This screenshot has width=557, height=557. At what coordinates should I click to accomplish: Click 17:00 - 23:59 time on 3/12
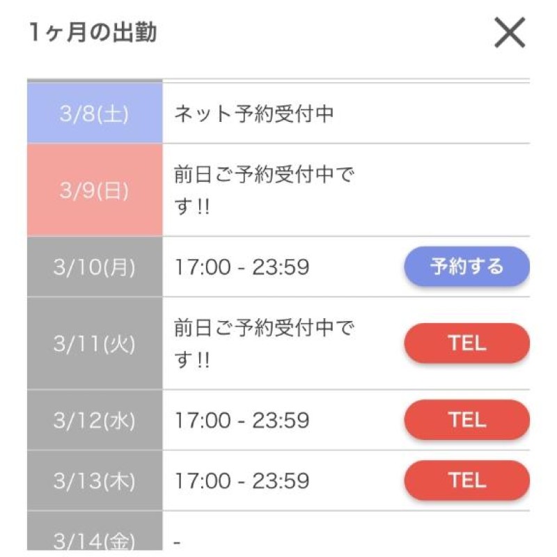242,421
